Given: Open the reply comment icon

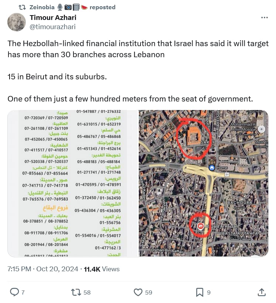Looking at the screenshot, I should coord(14,292).
